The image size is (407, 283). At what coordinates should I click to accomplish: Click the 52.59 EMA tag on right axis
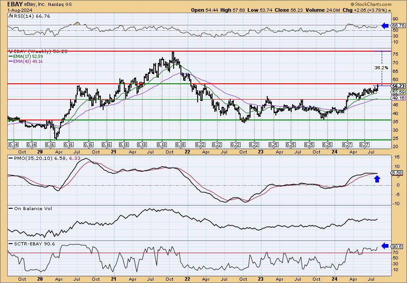(x=398, y=92)
